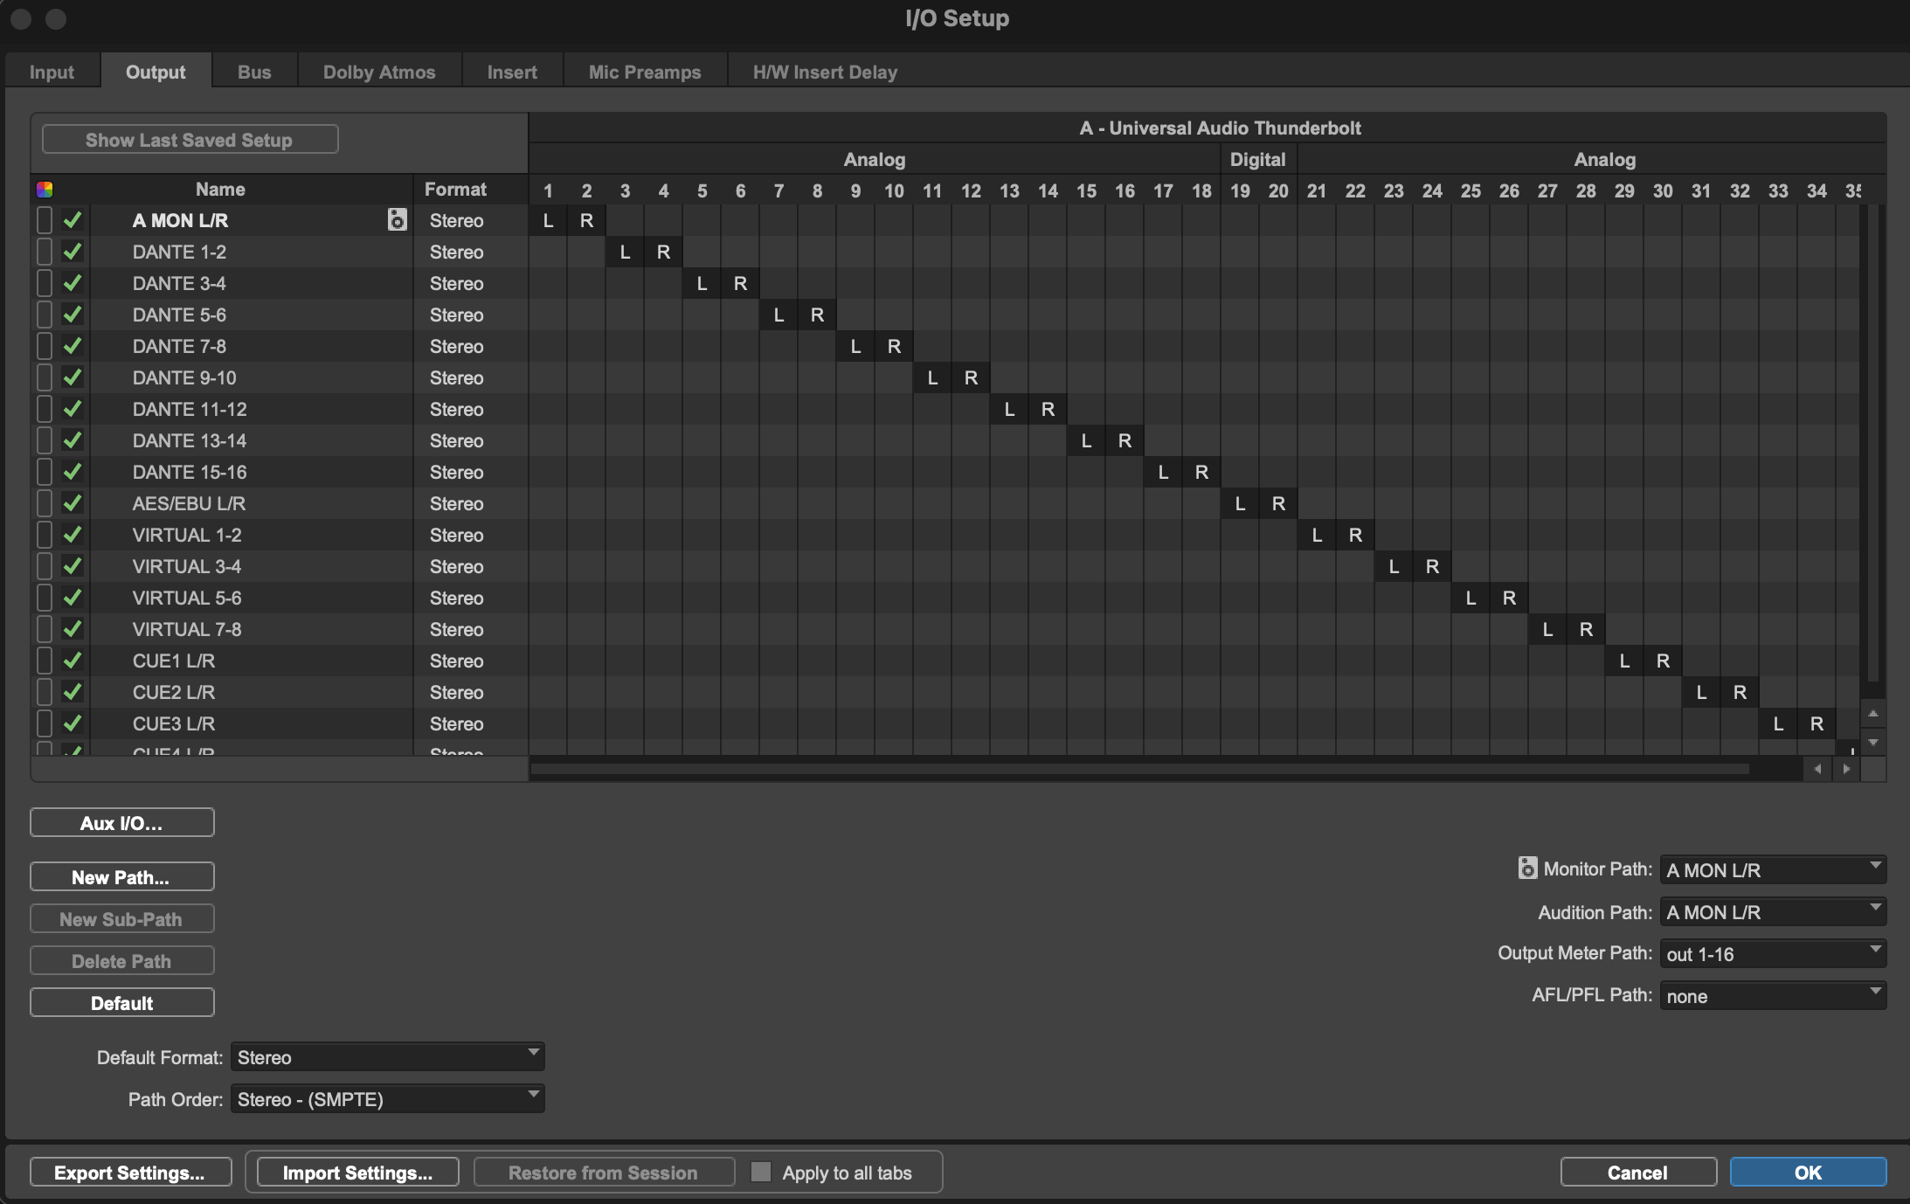1910x1204 pixels.
Task: Click scroll right arrow on horizontal scrollbar
Action: tap(1846, 769)
